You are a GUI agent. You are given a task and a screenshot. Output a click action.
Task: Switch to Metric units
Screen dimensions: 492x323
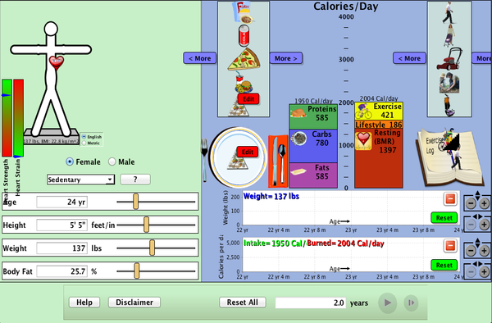[x=84, y=143]
